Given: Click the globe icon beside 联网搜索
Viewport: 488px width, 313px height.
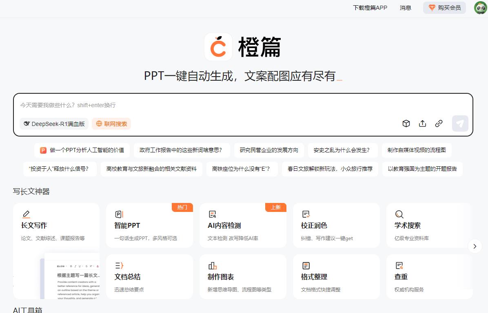Looking at the screenshot, I should (x=99, y=124).
